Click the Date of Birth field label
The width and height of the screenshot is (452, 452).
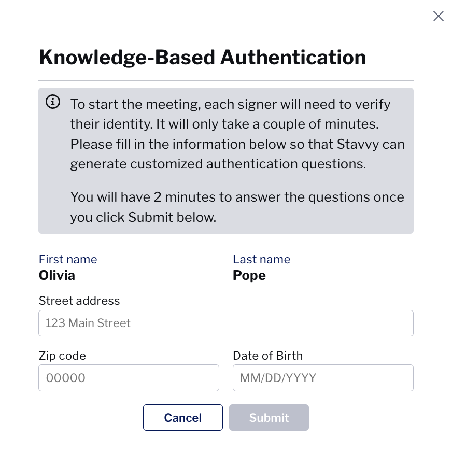[268, 356]
